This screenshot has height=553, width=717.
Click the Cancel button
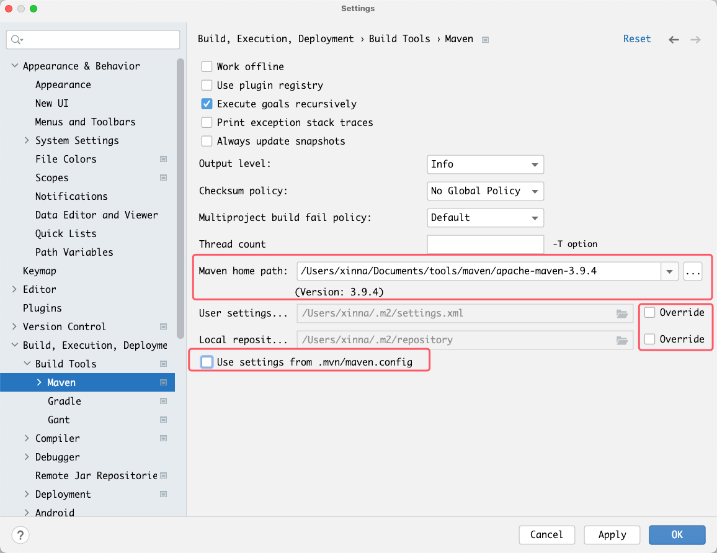546,535
